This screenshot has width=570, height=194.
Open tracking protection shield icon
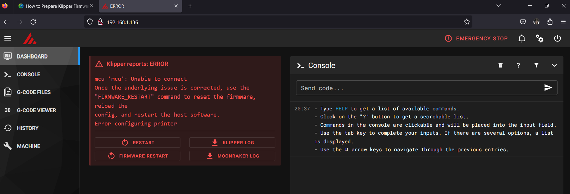pyautogui.click(x=90, y=22)
